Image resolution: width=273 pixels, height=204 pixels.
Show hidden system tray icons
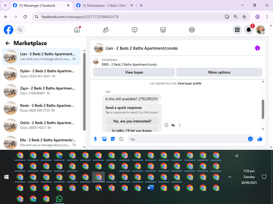pos(230,177)
